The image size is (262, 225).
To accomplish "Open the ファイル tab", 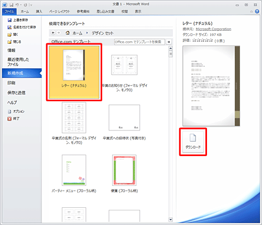I will point(9,11).
